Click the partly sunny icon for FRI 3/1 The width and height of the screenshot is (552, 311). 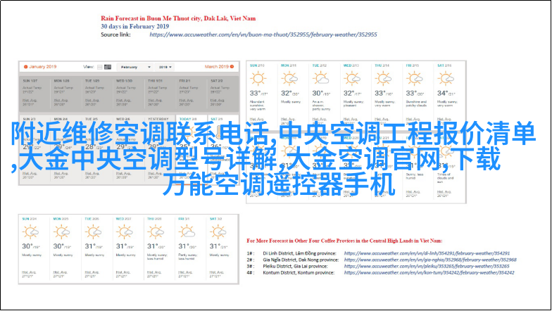(187, 232)
